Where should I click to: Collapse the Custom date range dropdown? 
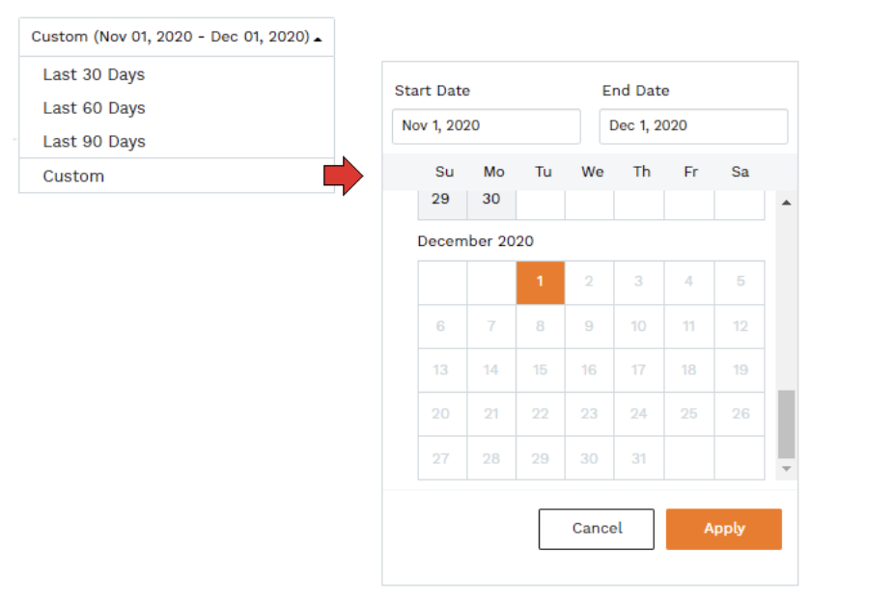click(x=177, y=37)
